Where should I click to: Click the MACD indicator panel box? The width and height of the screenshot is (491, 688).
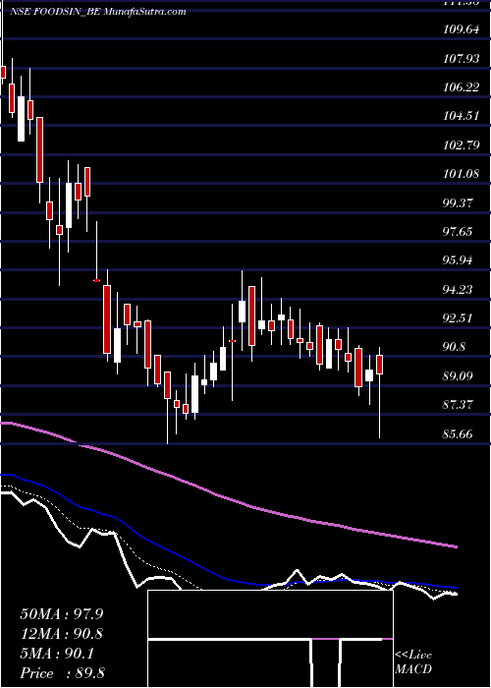pyautogui.click(x=270, y=639)
